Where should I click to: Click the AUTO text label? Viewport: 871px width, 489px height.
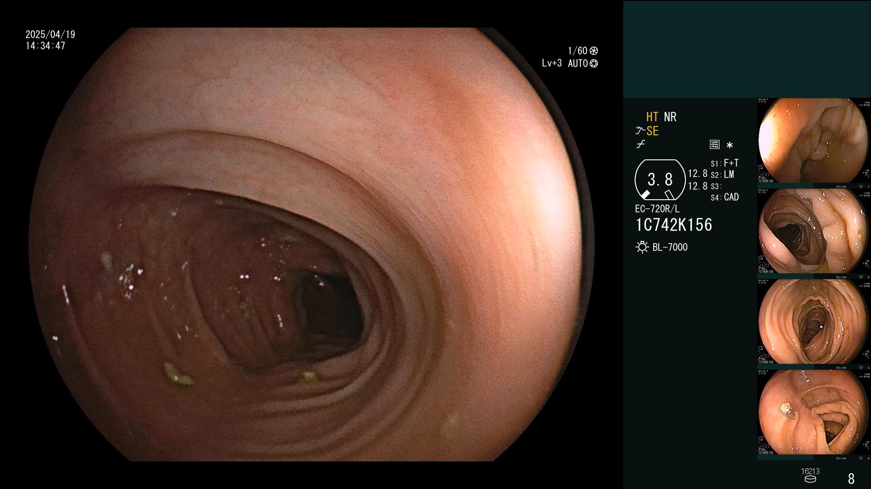pos(577,63)
